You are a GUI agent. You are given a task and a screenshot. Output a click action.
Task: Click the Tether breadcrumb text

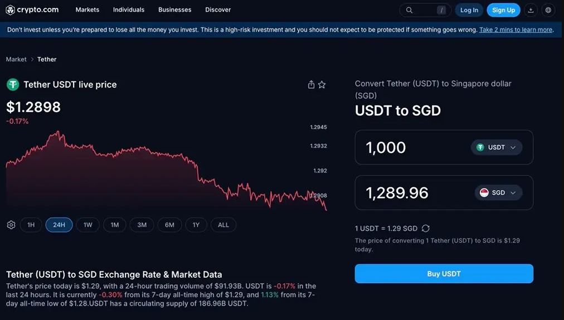47,60
